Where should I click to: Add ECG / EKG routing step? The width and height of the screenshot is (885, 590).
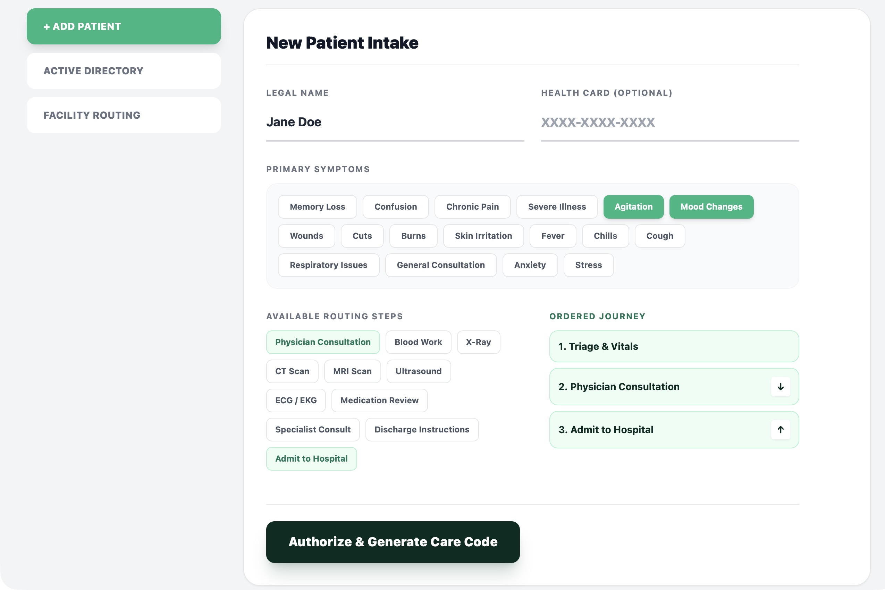pyautogui.click(x=296, y=401)
